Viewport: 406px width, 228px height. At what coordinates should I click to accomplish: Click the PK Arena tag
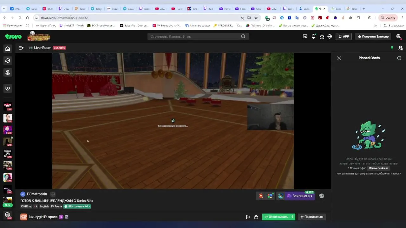click(56, 206)
